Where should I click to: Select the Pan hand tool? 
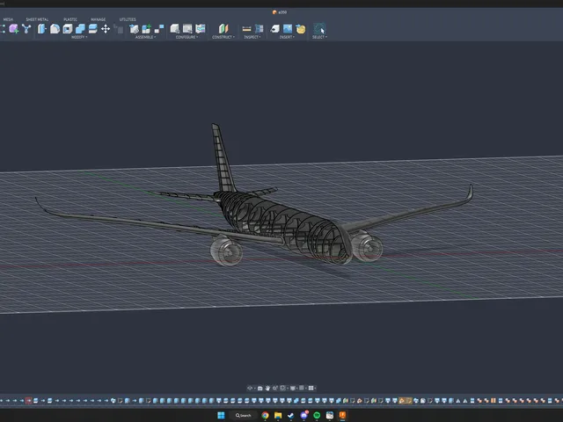[x=267, y=388]
